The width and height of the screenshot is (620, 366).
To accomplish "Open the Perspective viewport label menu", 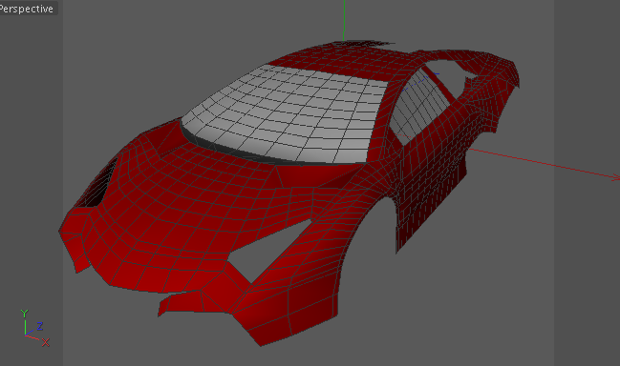I will (28, 8).
